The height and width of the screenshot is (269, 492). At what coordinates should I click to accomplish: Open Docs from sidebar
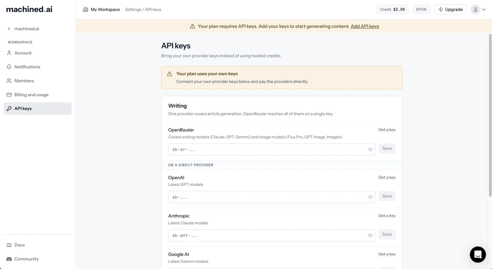[x=38, y=245]
